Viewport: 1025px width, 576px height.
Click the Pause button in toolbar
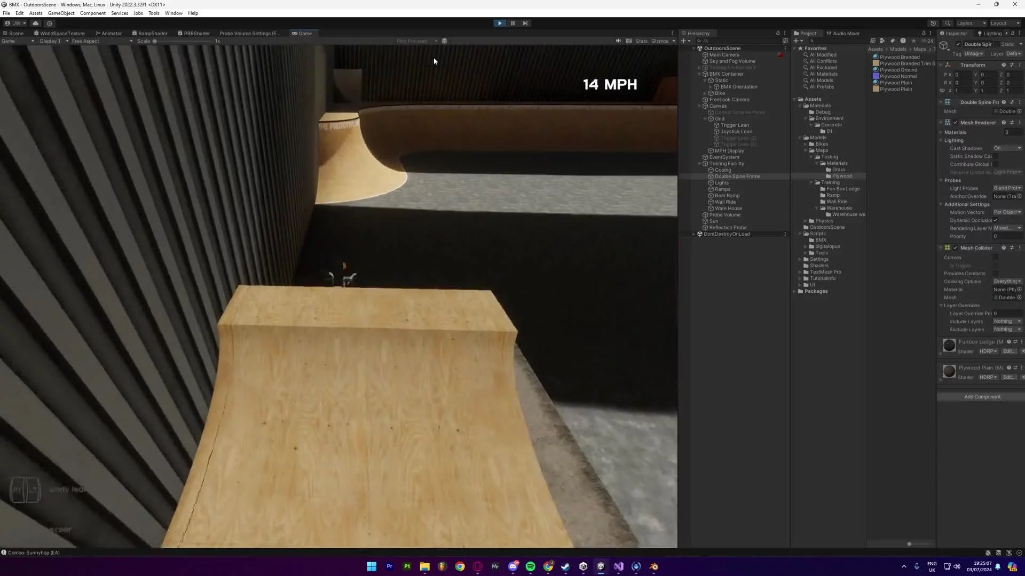(512, 23)
